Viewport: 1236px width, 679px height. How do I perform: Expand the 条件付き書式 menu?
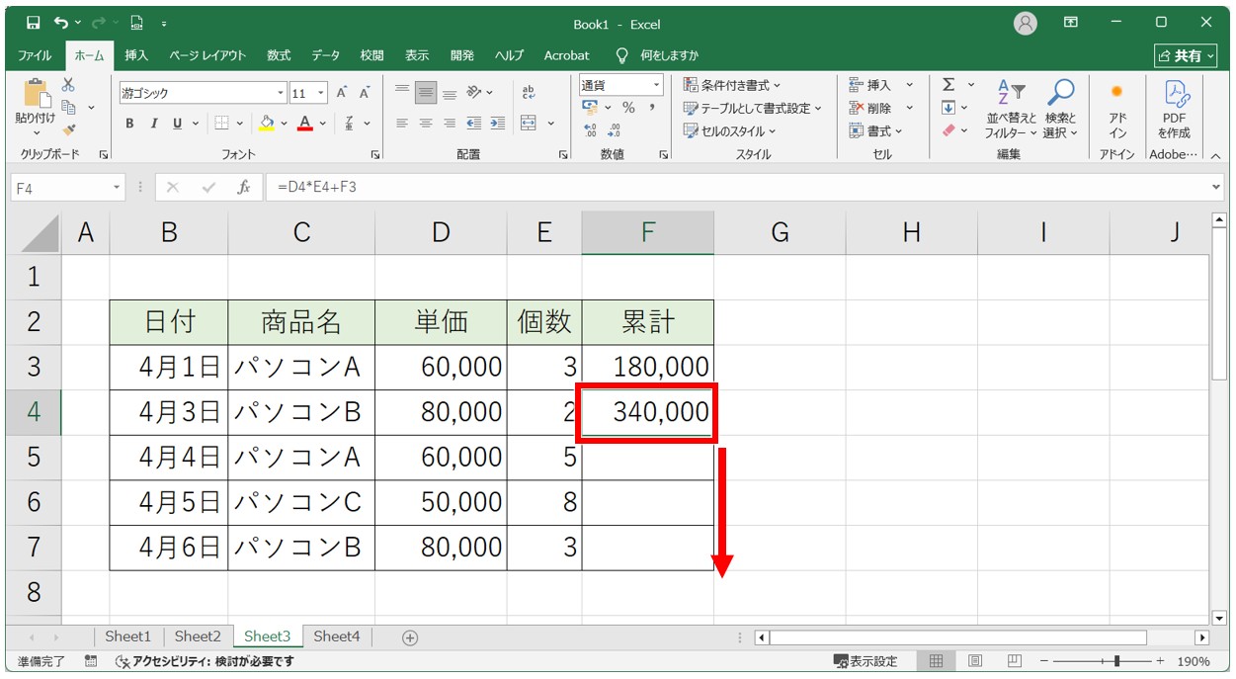pyautogui.click(x=732, y=85)
